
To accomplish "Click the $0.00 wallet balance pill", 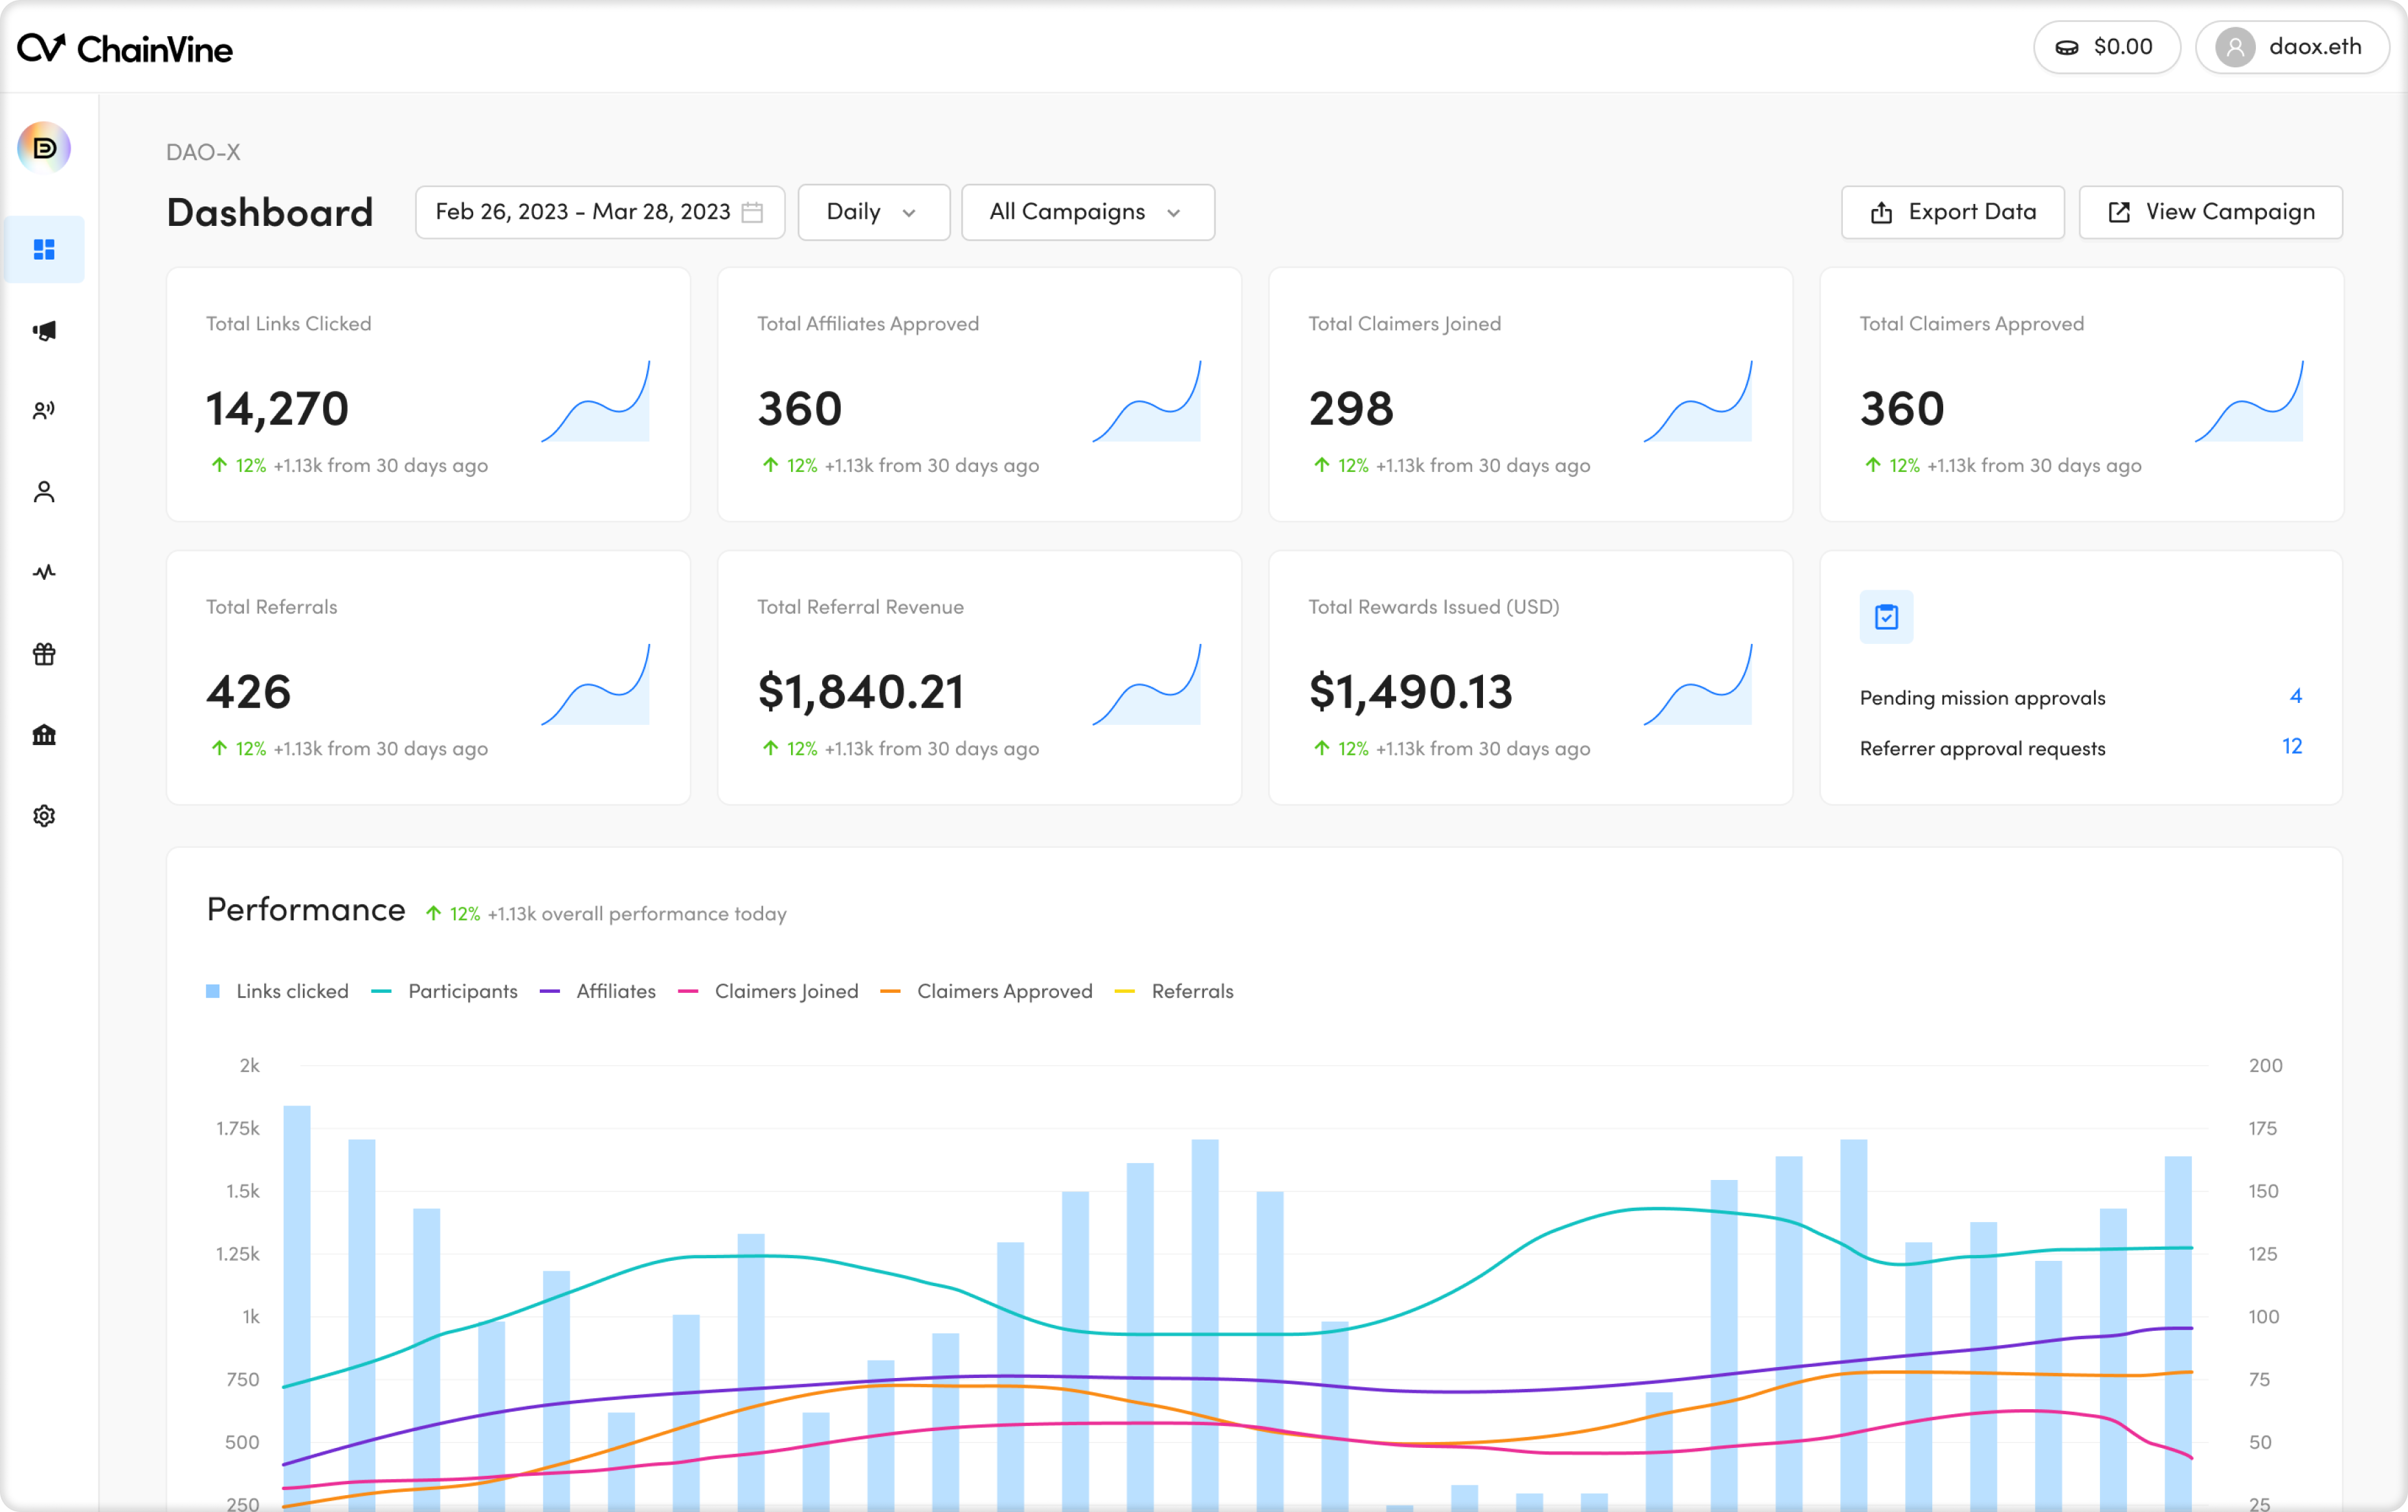I will pyautogui.click(x=2106, y=47).
